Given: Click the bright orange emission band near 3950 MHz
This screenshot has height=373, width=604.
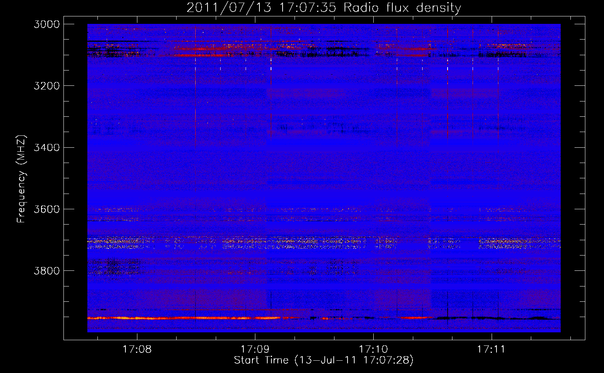Looking at the screenshot, I should click(184, 318).
